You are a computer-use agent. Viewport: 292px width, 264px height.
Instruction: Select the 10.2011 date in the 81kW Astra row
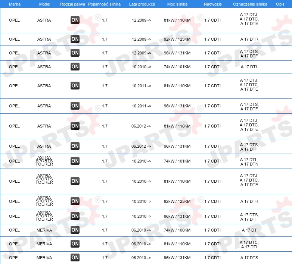[142, 86]
